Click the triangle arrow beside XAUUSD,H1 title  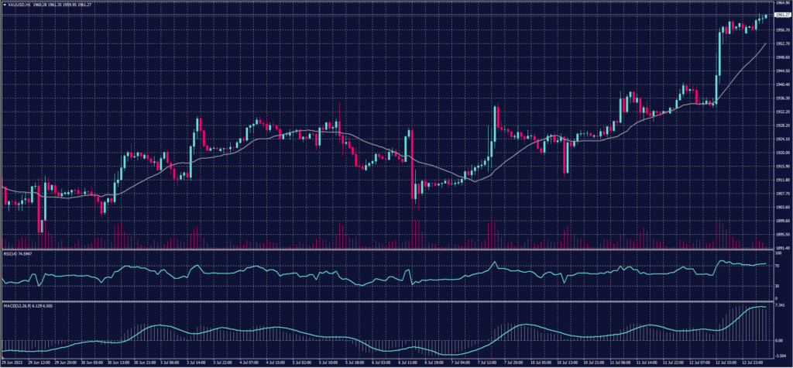pos(5,5)
